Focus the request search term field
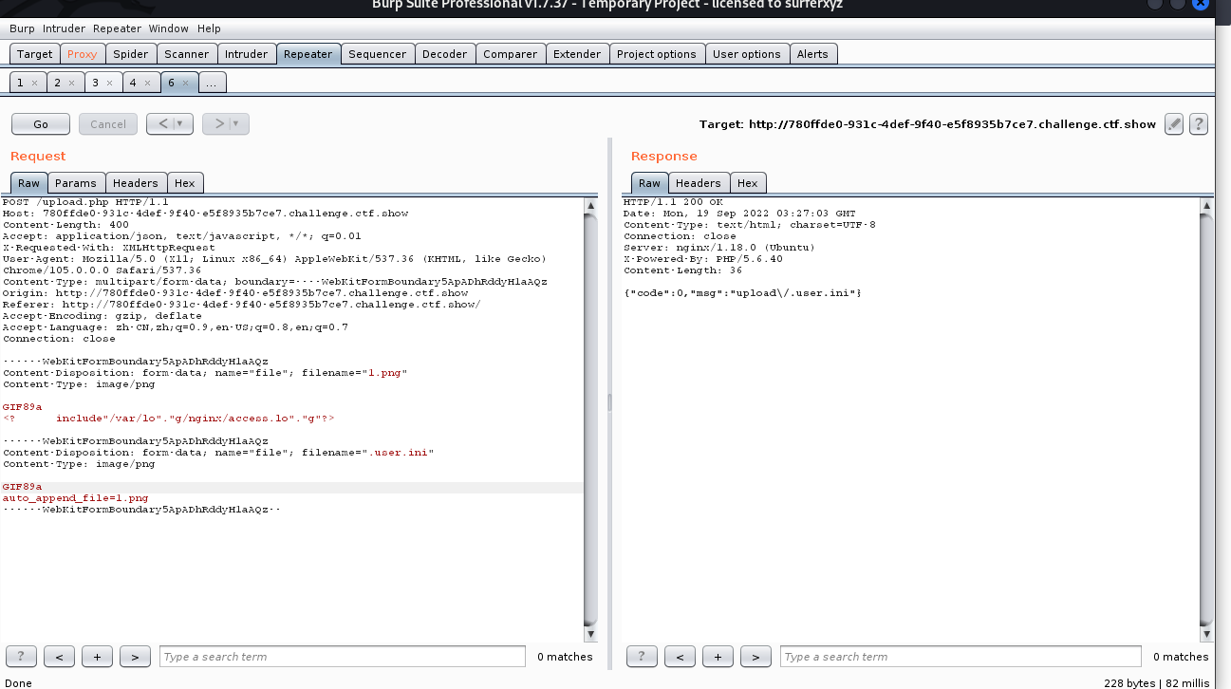 (343, 657)
